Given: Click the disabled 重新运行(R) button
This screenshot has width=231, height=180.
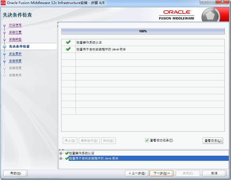Looking at the screenshot, I should (89, 141).
